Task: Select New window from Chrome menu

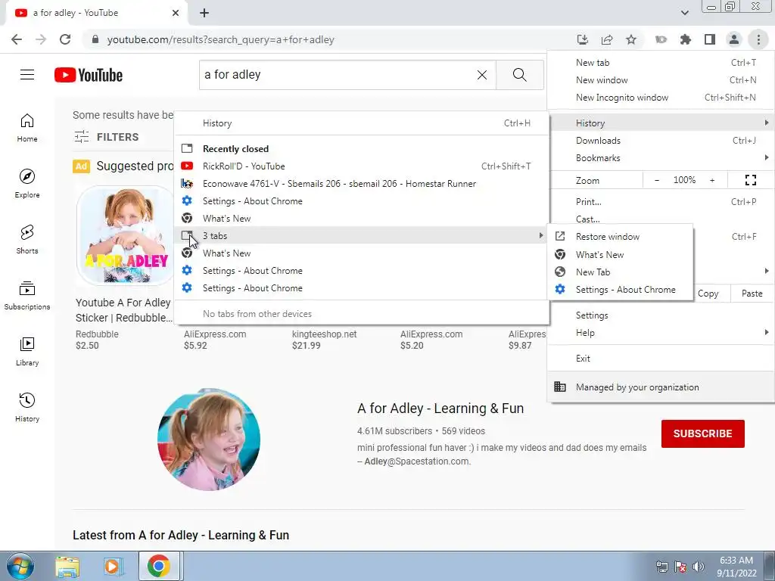Action: (660, 80)
